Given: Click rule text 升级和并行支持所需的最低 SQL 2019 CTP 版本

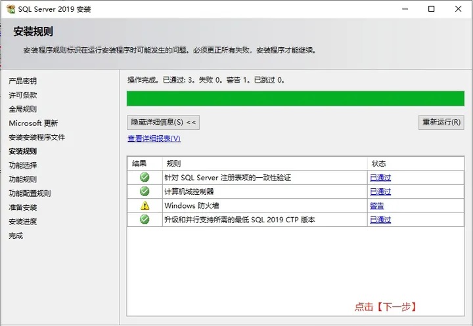Looking at the screenshot, I should [x=240, y=220].
